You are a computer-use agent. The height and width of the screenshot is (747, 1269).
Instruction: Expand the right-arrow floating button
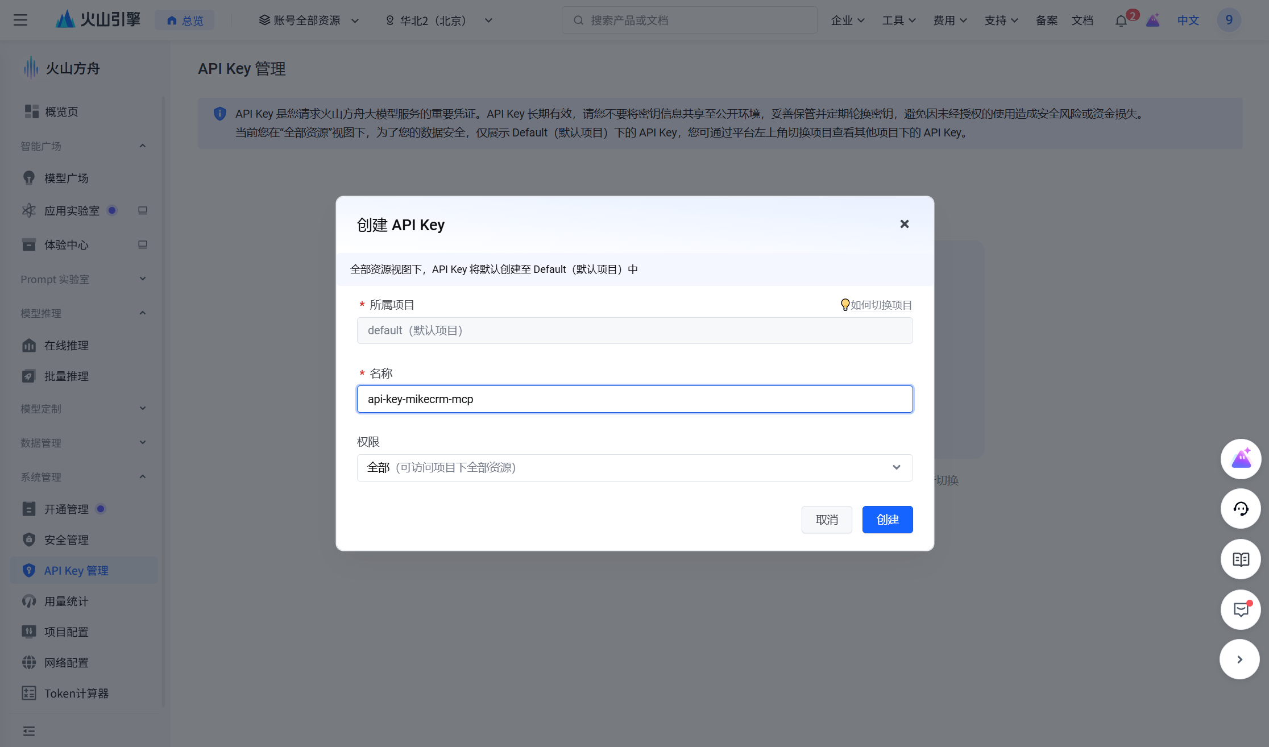(1239, 659)
